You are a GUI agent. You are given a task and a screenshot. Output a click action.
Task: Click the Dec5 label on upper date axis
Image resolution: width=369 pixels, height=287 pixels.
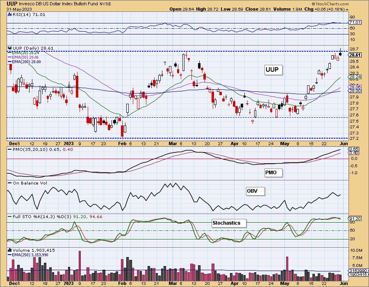(x=14, y=143)
